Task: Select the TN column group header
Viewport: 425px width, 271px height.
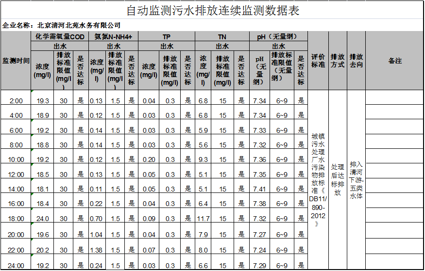Action: click(222, 36)
